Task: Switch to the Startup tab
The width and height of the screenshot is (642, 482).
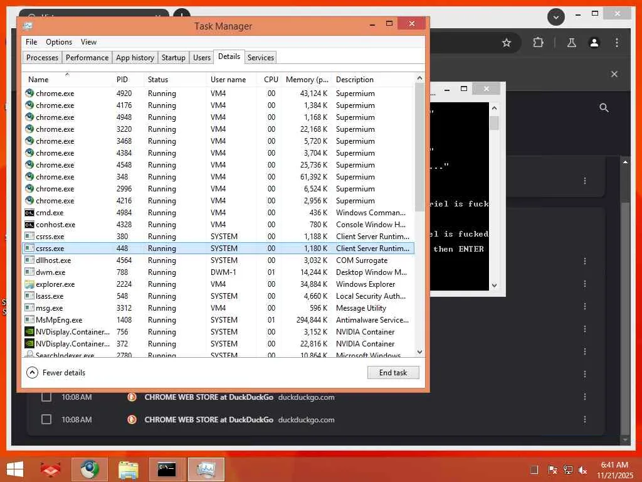Action: pos(173,57)
